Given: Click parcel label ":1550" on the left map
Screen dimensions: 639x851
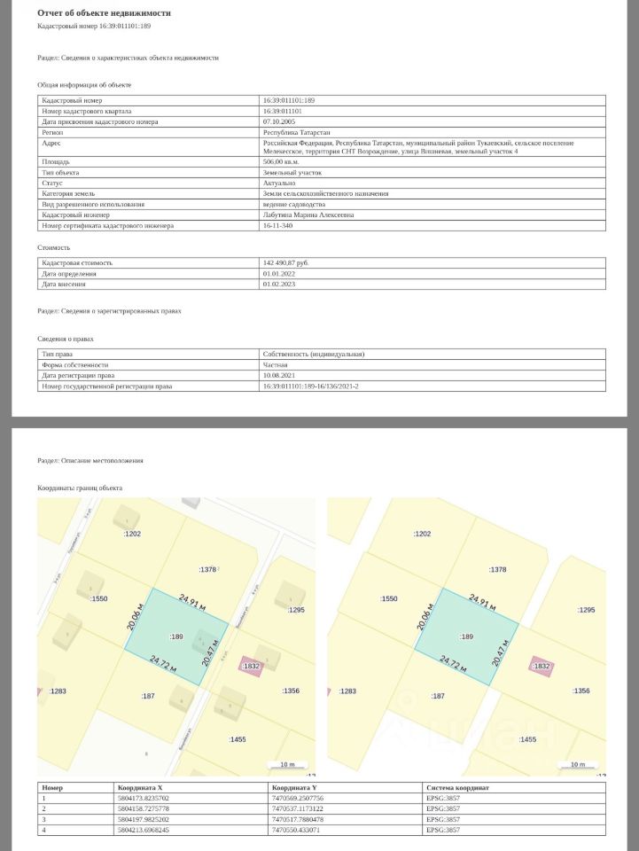Looking at the screenshot, I should point(98,598).
